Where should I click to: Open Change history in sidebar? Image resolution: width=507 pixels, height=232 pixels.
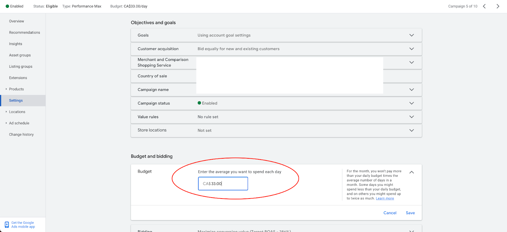tap(21, 135)
